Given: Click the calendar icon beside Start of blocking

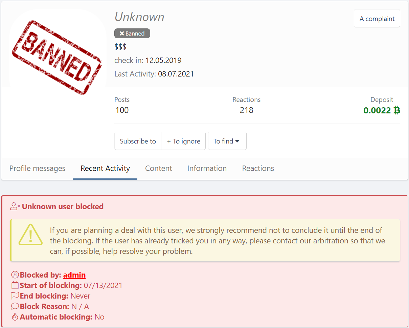Looking at the screenshot, I should point(15,285).
